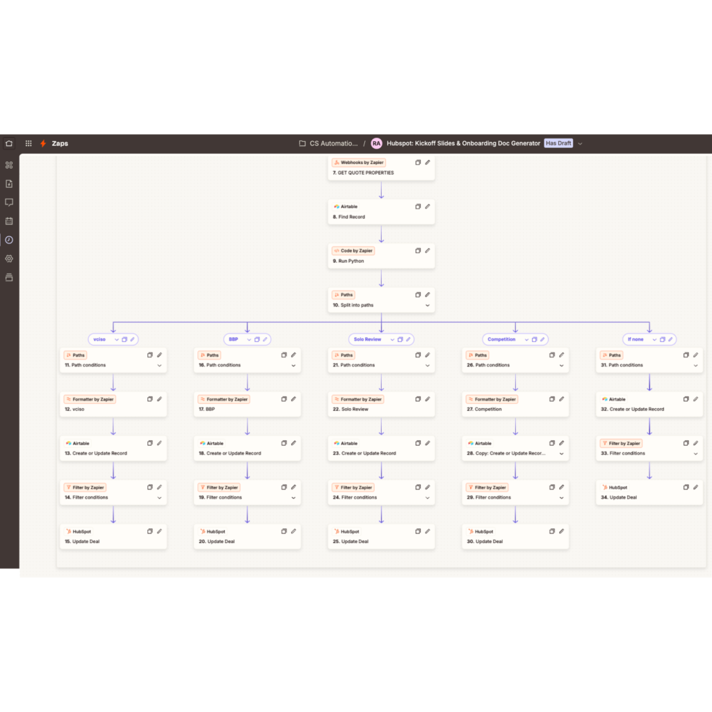This screenshot has height=712, width=712.
Task: Open the Competition path dropdown chevron
Action: coord(527,339)
